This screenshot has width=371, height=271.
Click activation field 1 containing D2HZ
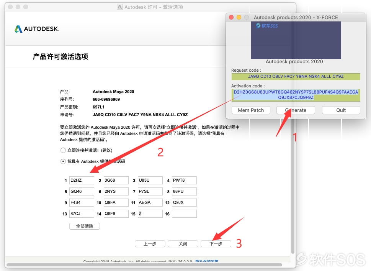(82, 180)
